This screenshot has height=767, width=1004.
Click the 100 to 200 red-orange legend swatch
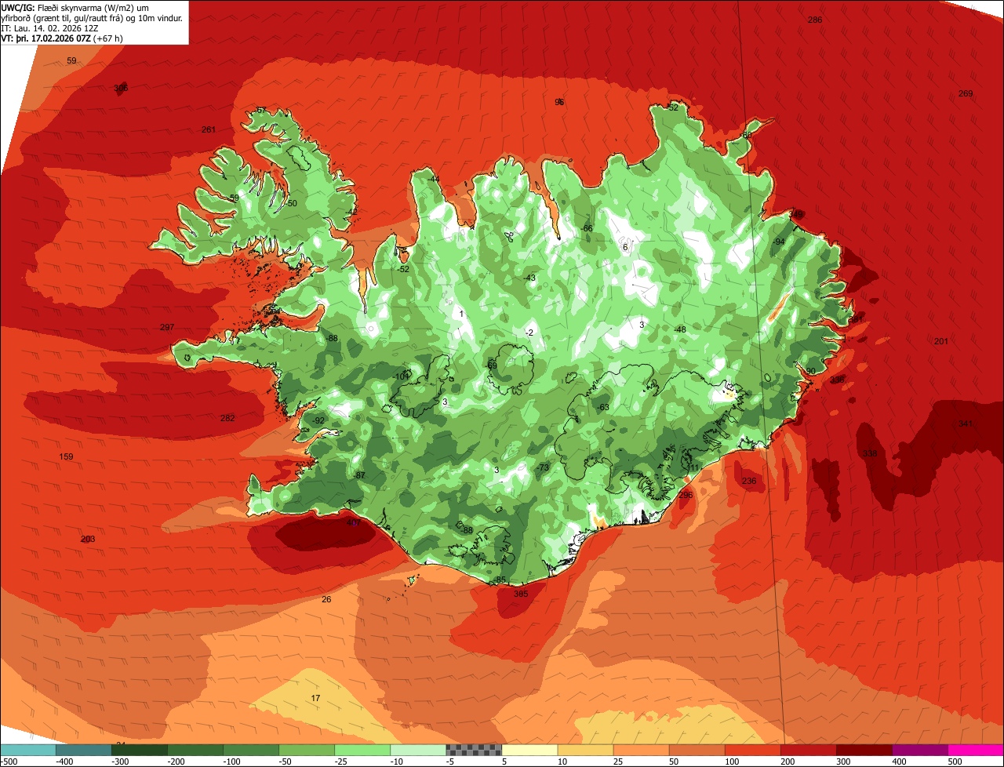point(752,750)
